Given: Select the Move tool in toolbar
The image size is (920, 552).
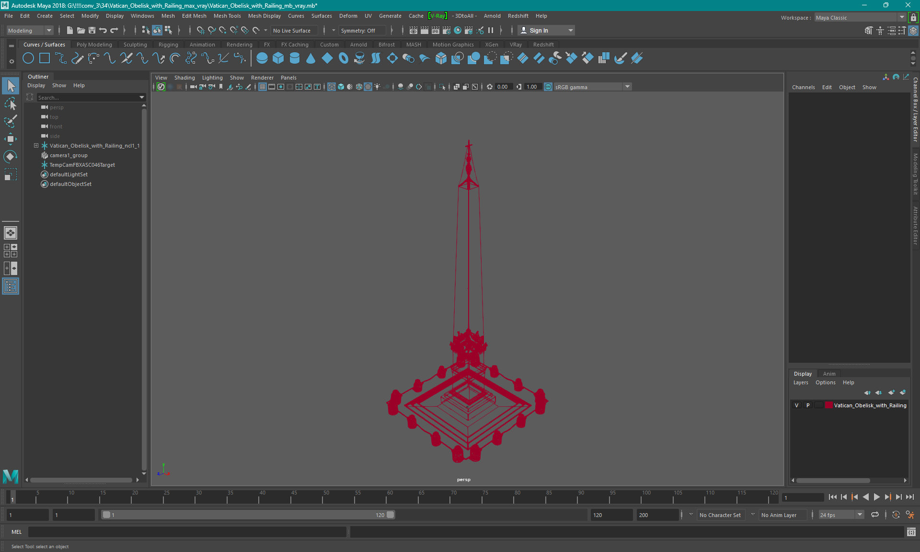Looking at the screenshot, I should [10, 139].
